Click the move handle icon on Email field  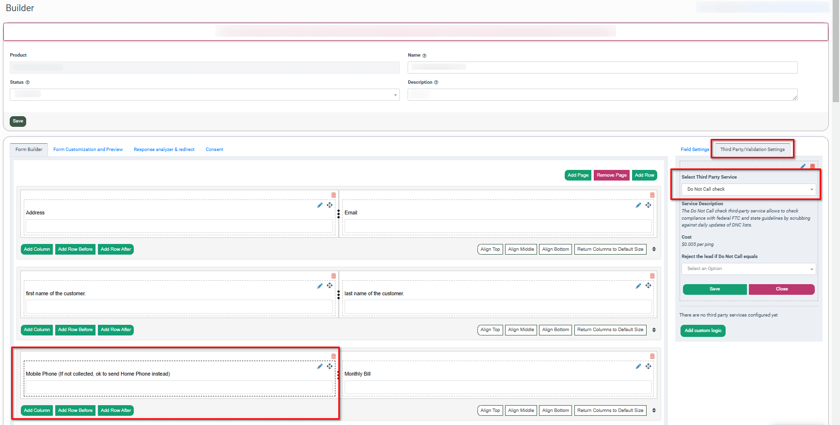[648, 205]
